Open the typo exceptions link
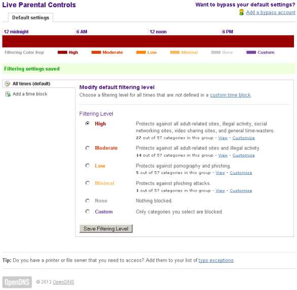This screenshot has height=290, width=297. pos(216,260)
